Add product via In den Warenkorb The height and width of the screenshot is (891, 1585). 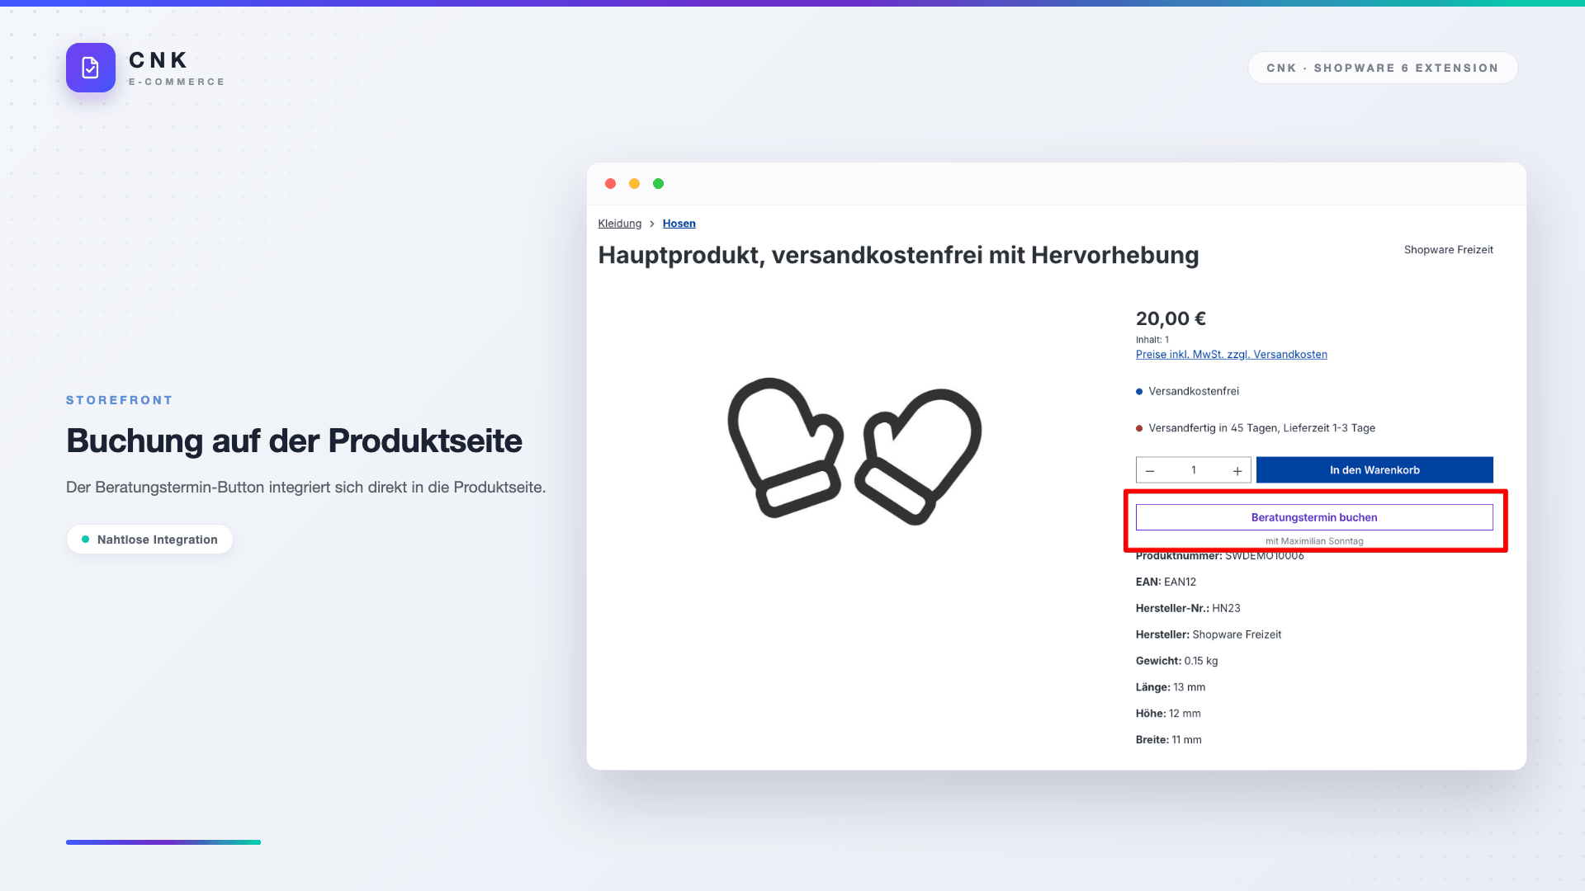[x=1374, y=470]
